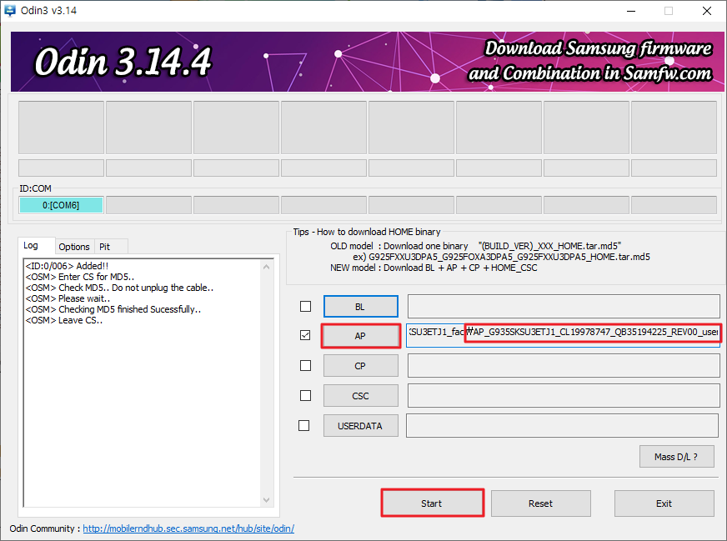Open the Odin Community link
Viewport: 727px width, 541px height.
188,528
